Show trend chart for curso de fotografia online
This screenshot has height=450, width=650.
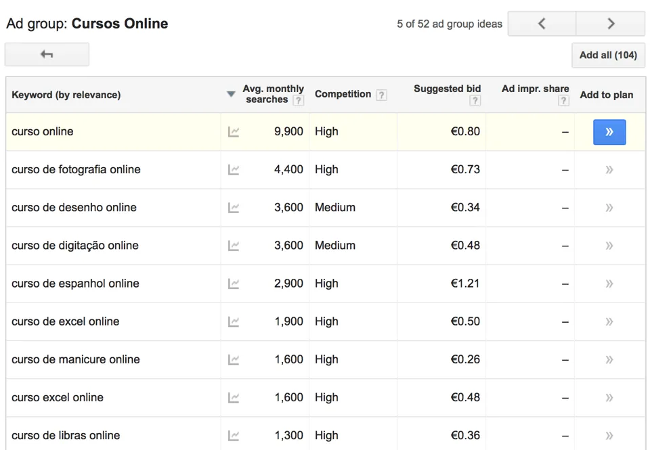234,170
